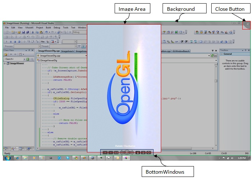
Task: Click the toggle bookmark icon
Action: click(201, 41)
